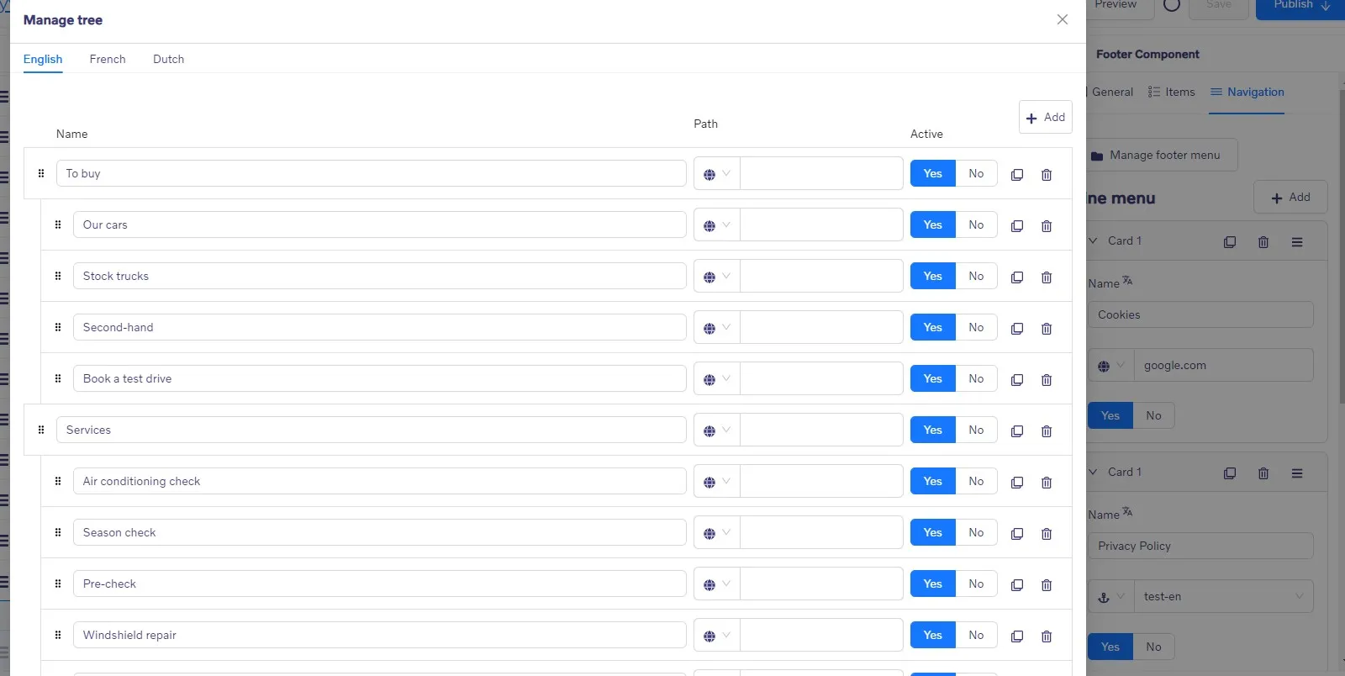Delete the Book a test drive row
Screen dimensions: 1345x676
[x=1047, y=380]
